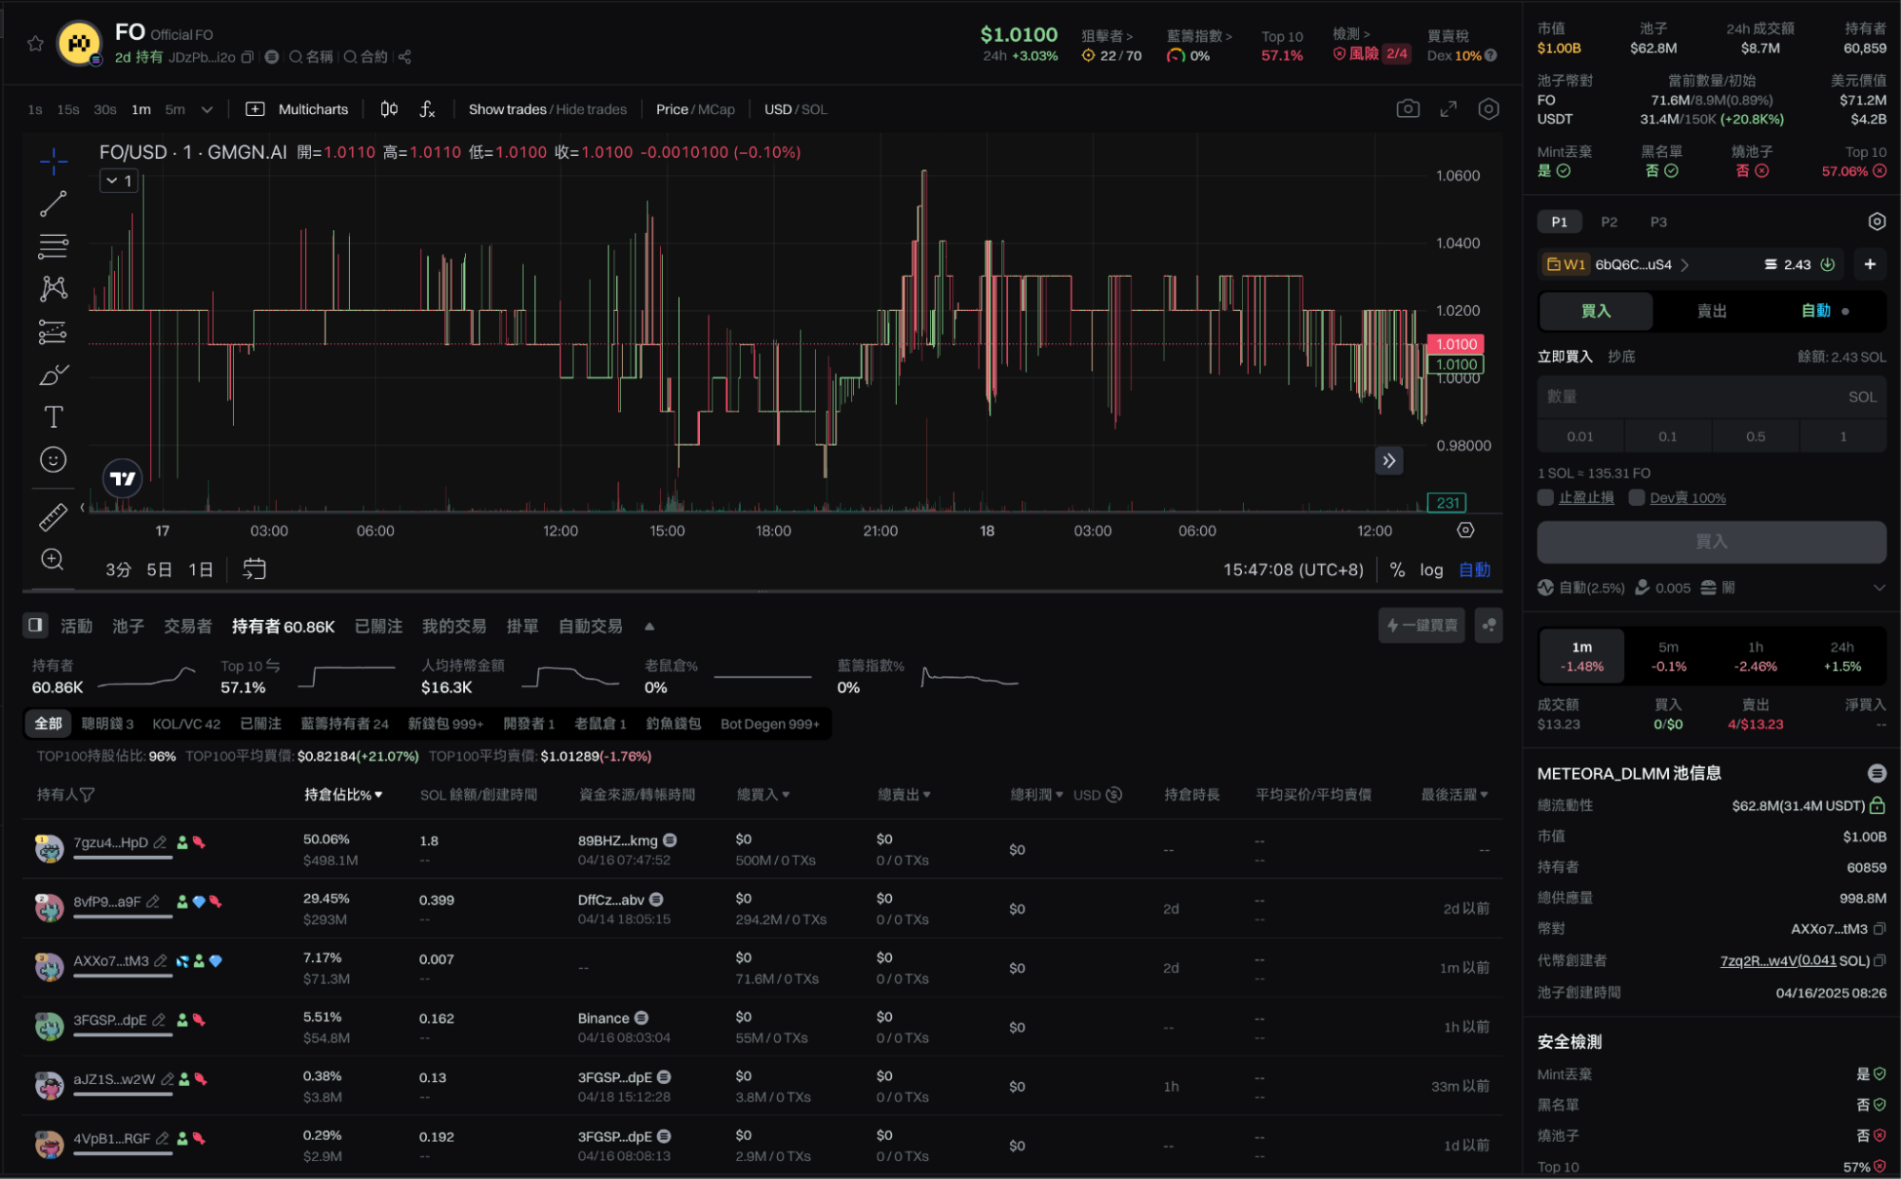Open the candlestick chart type icon
The height and width of the screenshot is (1179, 1901).
[389, 109]
